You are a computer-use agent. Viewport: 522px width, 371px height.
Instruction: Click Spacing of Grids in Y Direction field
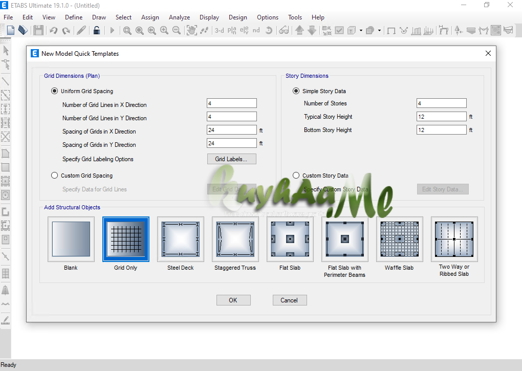[232, 143]
